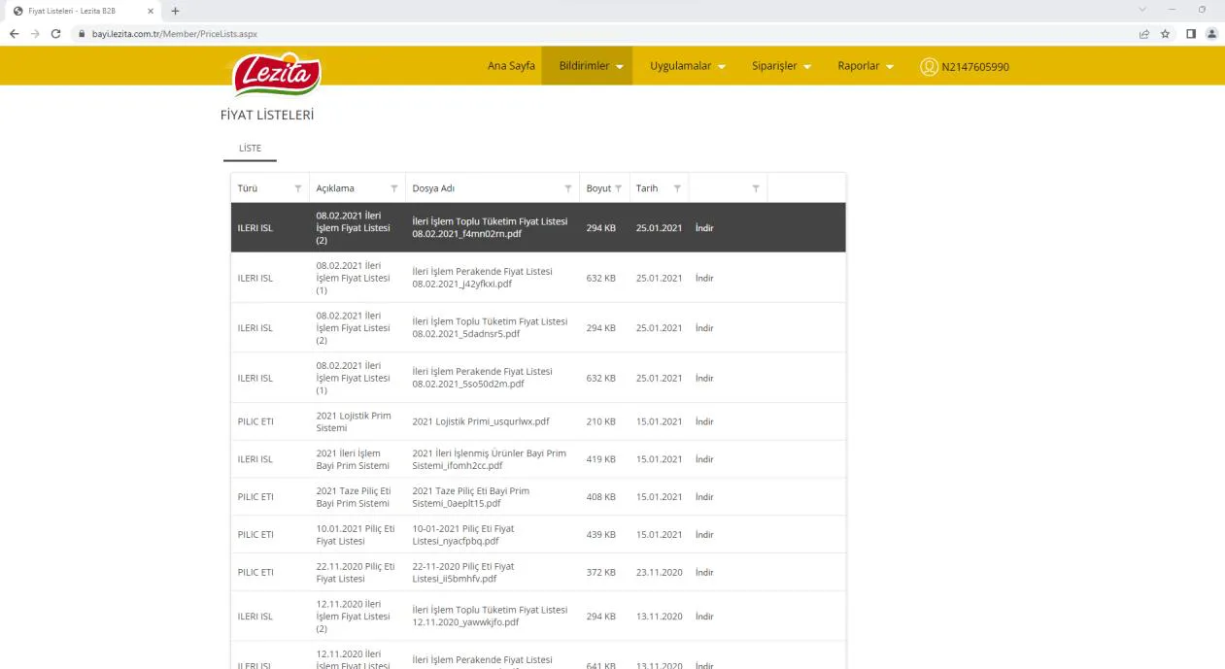Click İndir for Toplu Tüketim 5dadnsr5.pdf
Screen dimensions: 1225x669
pos(704,328)
